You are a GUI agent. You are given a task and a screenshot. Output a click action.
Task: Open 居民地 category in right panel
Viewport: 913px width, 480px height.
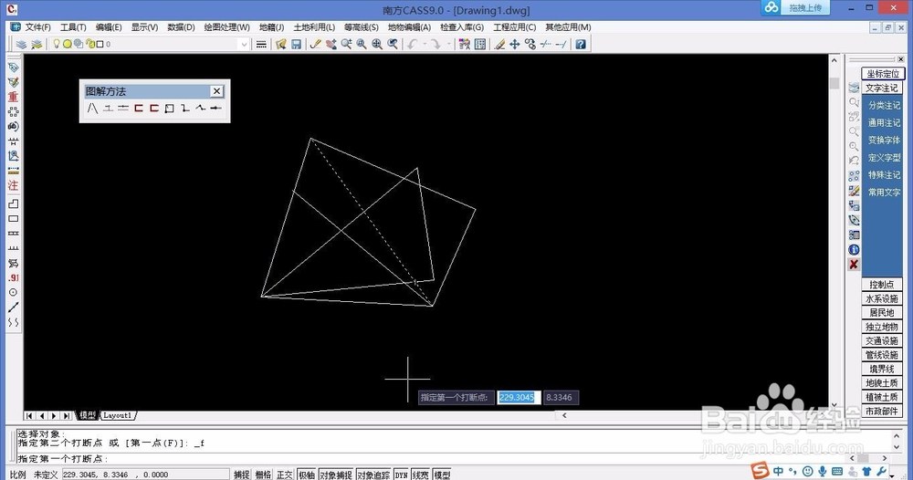pyautogui.click(x=882, y=312)
